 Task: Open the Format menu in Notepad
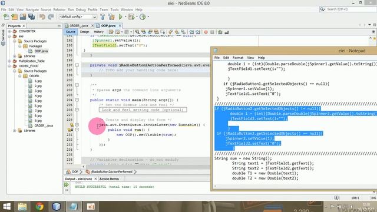tap(238, 58)
